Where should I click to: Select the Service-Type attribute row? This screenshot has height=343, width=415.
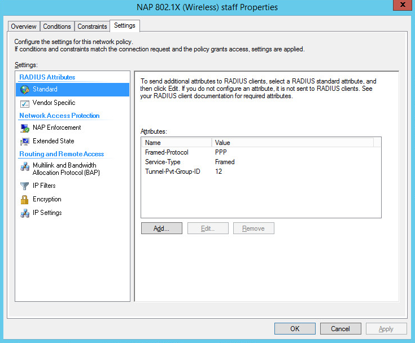point(261,162)
